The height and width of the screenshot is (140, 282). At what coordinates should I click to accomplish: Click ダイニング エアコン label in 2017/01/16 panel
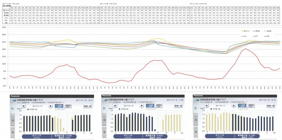[x=128, y=136]
